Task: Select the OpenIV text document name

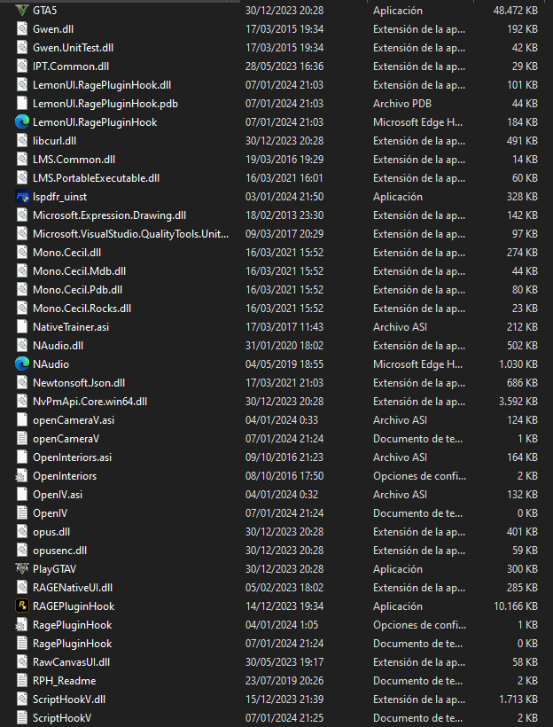Action: (50, 513)
